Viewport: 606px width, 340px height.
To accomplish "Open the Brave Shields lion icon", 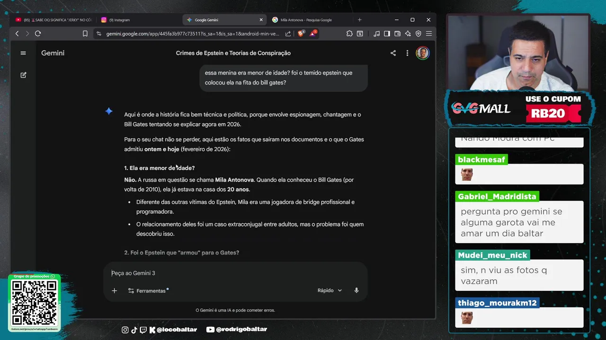I will (x=301, y=34).
